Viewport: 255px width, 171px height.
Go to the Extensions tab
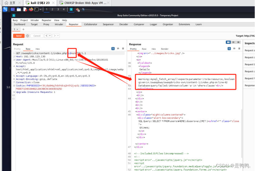pos(184,24)
